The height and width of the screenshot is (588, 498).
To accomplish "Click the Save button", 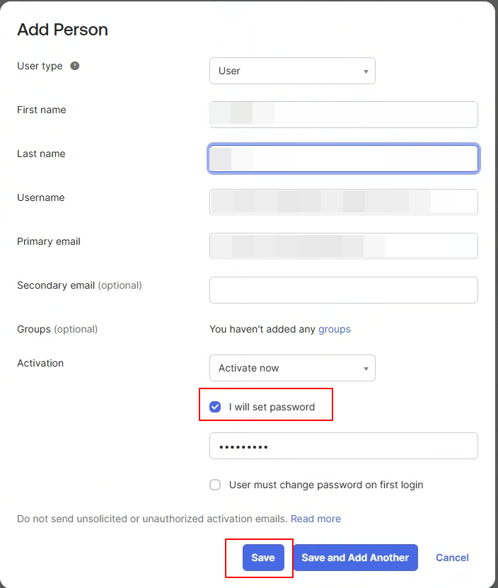I will click(263, 558).
